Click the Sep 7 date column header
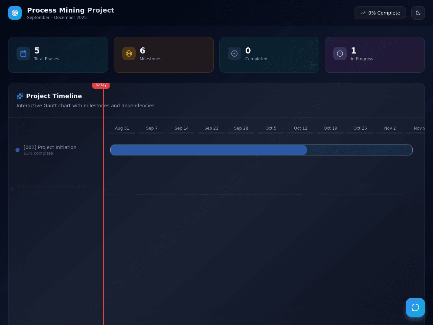This screenshot has height=325, width=433. coord(152,128)
